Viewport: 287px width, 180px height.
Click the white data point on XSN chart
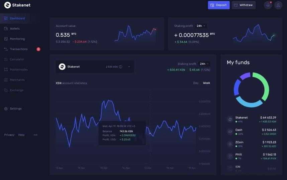(x=150, y=133)
